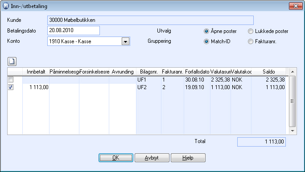Viewport: 305px width, 172px height.
Task: Click the Saldo column header
Action: tap(268, 72)
